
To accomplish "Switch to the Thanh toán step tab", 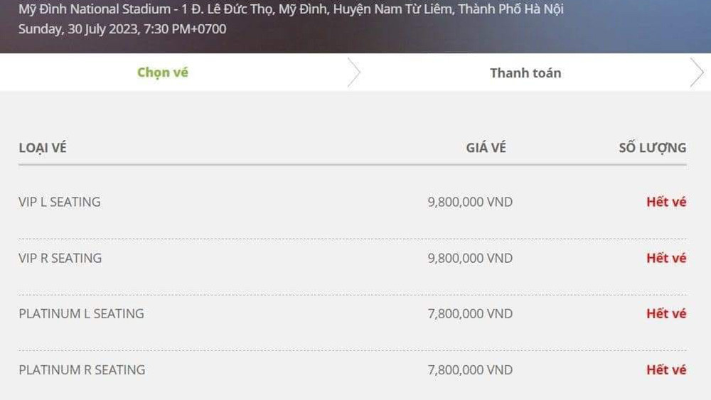I will coord(525,72).
